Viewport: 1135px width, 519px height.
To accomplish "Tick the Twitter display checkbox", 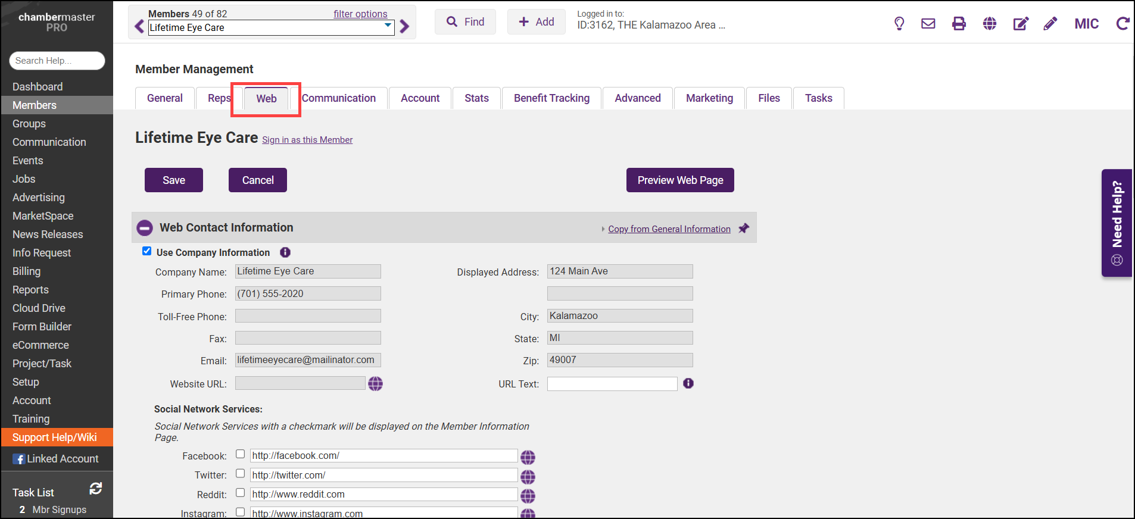I will [240, 474].
